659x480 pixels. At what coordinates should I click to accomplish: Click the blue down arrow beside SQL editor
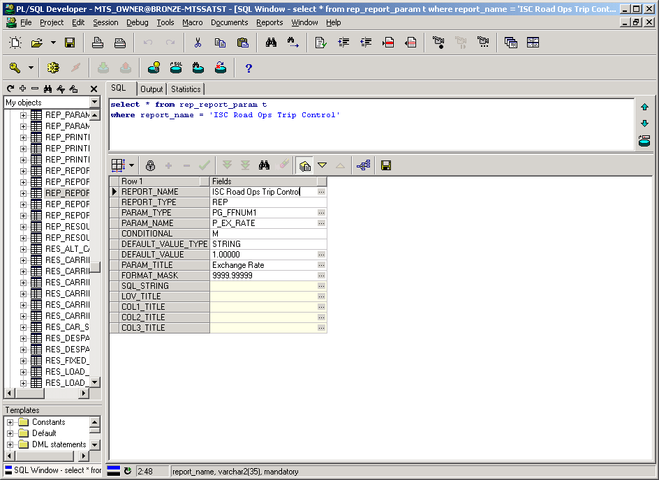pos(644,123)
